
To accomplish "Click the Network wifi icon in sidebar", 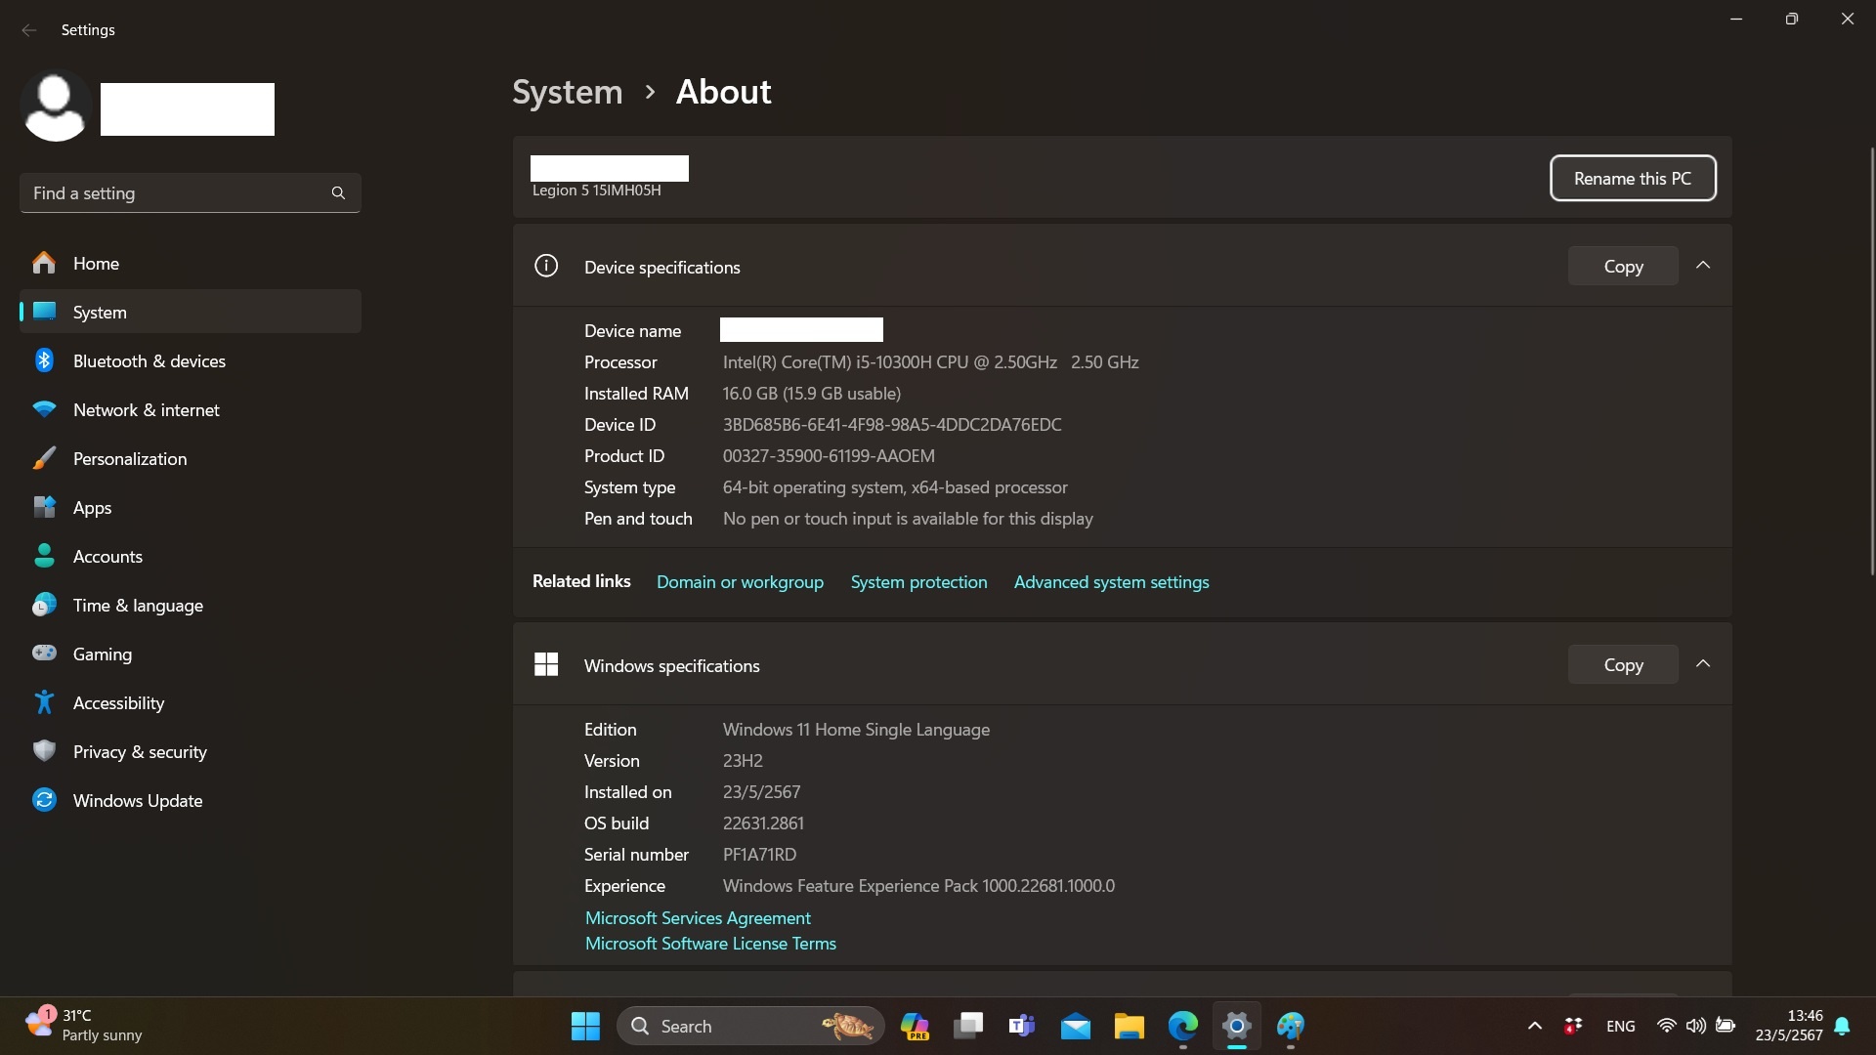I will coord(44,409).
